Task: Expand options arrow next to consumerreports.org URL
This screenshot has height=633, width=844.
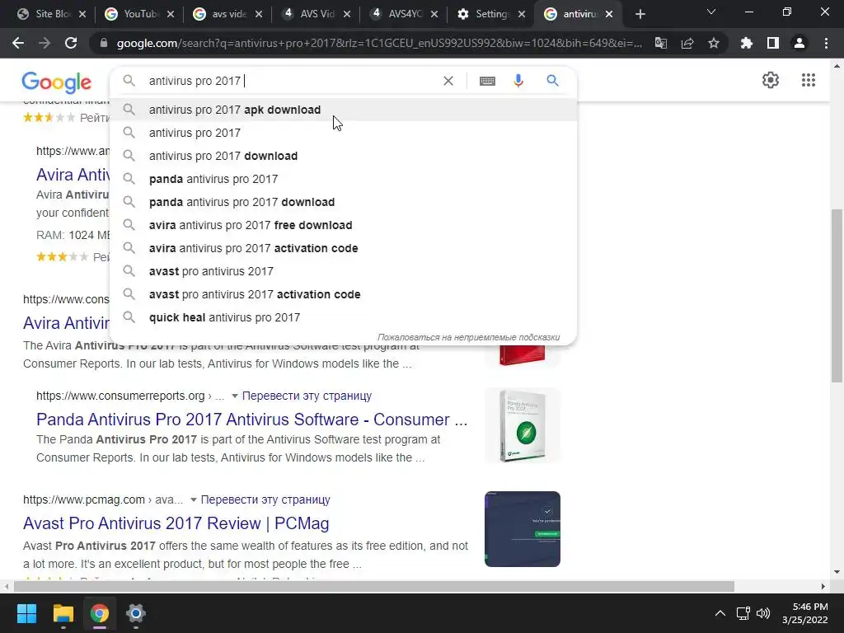Action: (x=235, y=396)
